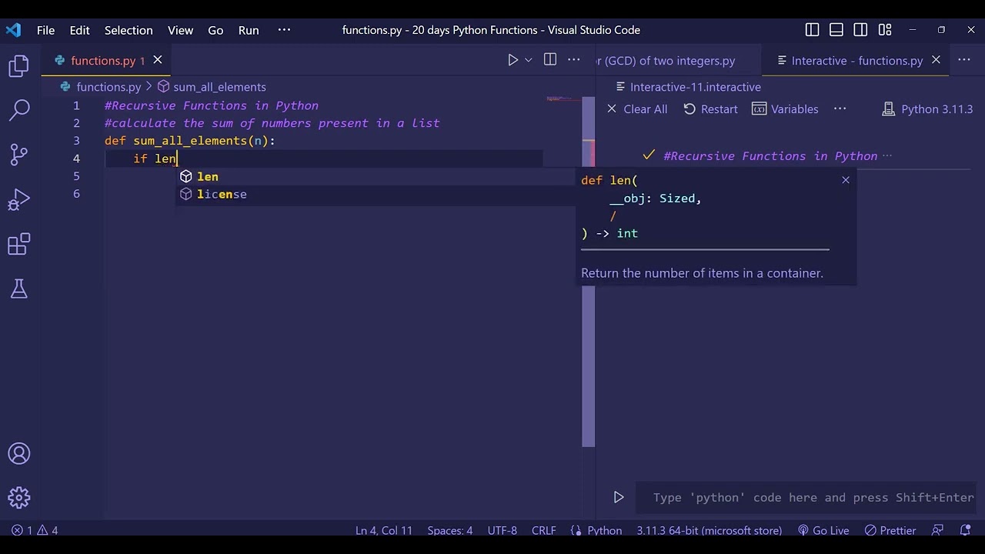
Task: Open the Edit menu
Action: tap(79, 30)
